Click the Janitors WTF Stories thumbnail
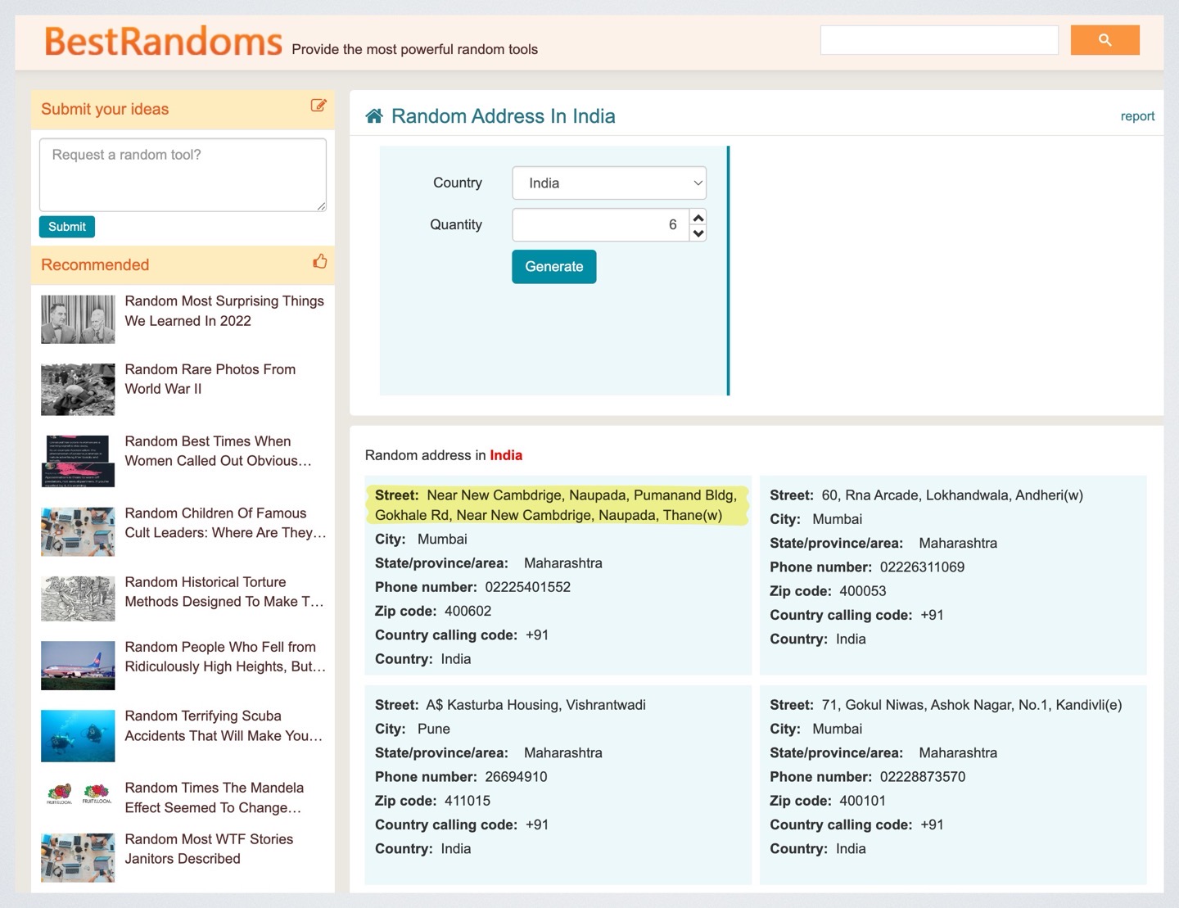Screen dimensions: 1179x908 tap(78, 857)
